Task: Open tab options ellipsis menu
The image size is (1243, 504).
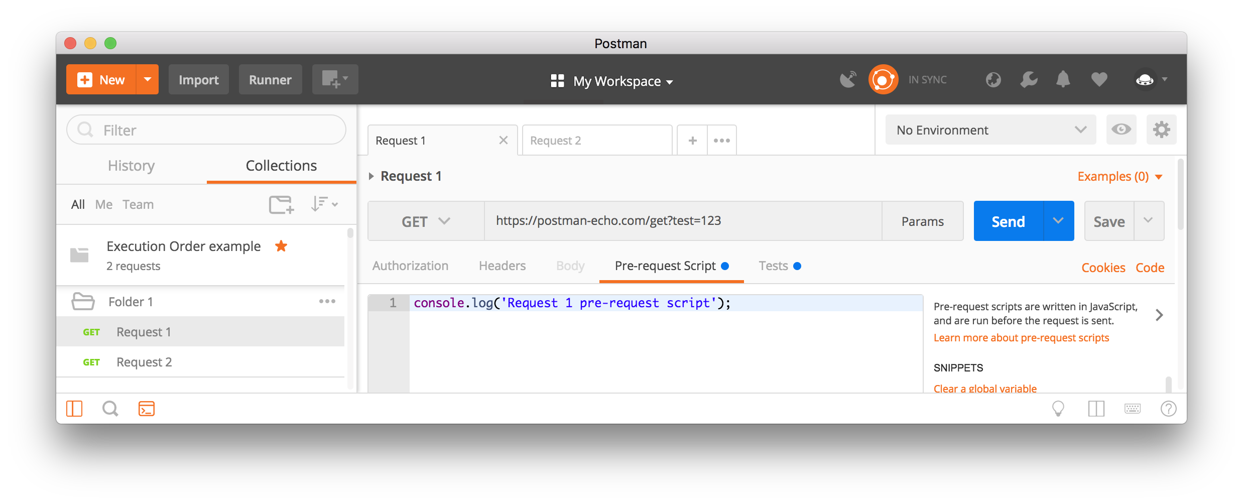Action: [722, 140]
